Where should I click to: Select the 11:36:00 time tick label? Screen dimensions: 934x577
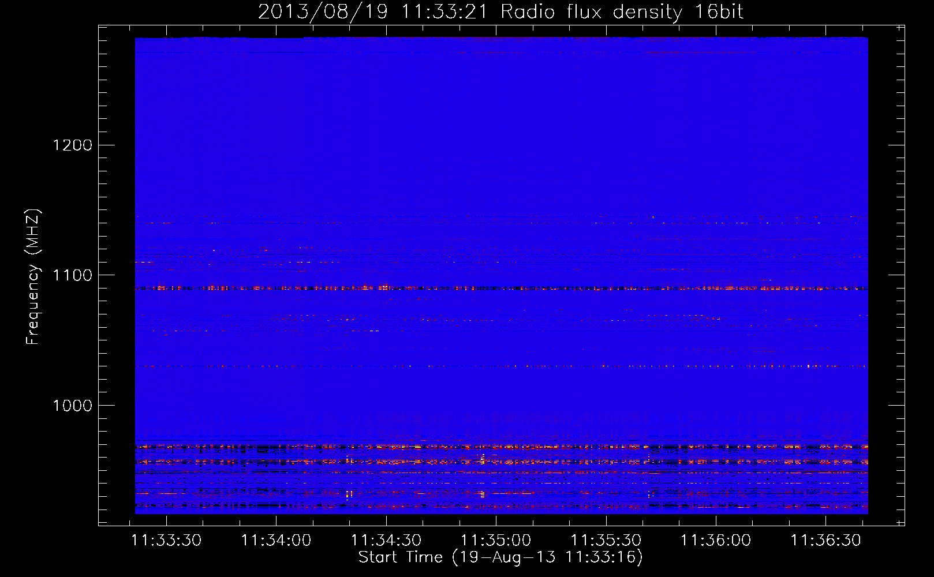[716, 540]
